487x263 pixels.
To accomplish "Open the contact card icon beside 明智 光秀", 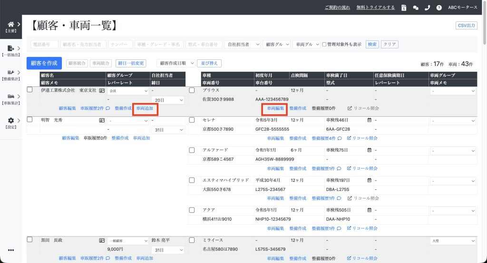I will (102, 120).
